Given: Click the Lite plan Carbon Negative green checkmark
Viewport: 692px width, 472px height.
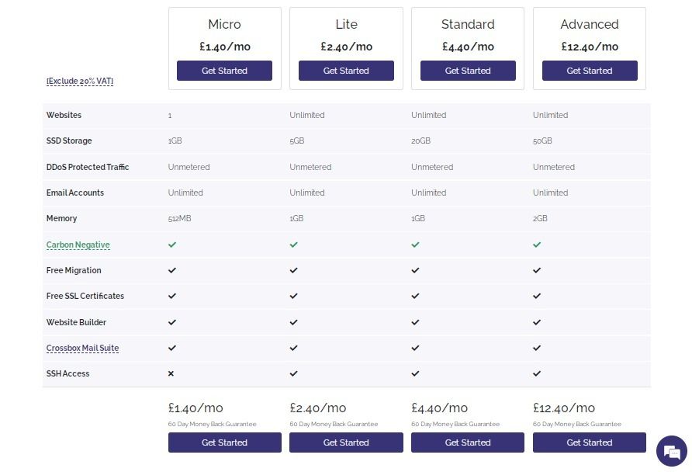Looking at the screenshot, I should (x=293, y=245).
